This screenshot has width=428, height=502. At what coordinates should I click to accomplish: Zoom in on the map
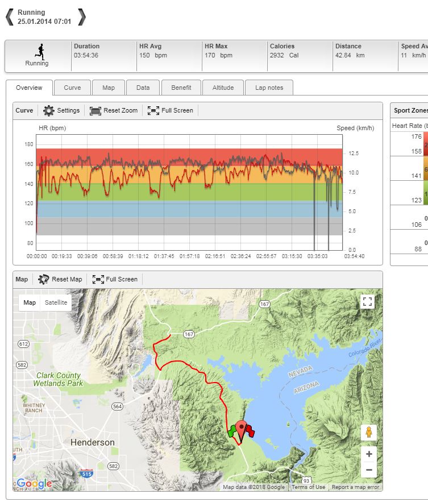click(x=369, y=454)
